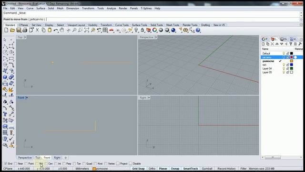Click the Delete layer X icon

click(272, 44)
